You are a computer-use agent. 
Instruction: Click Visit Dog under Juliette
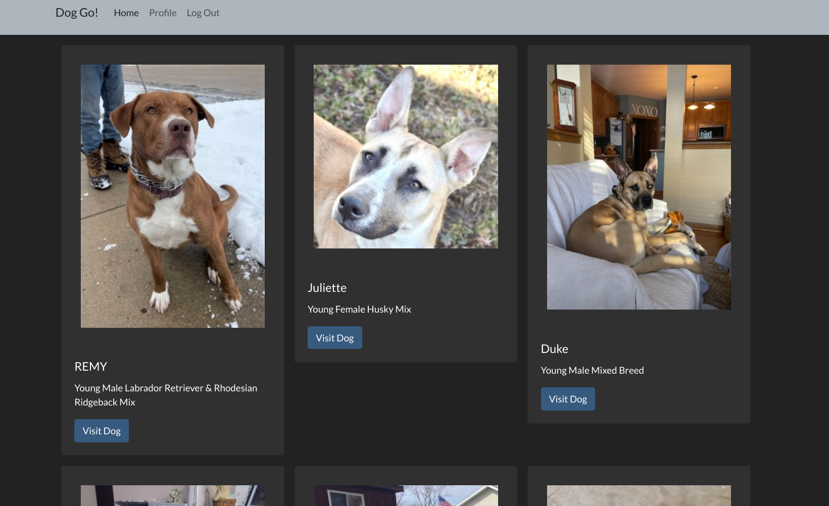coord(334,337)
